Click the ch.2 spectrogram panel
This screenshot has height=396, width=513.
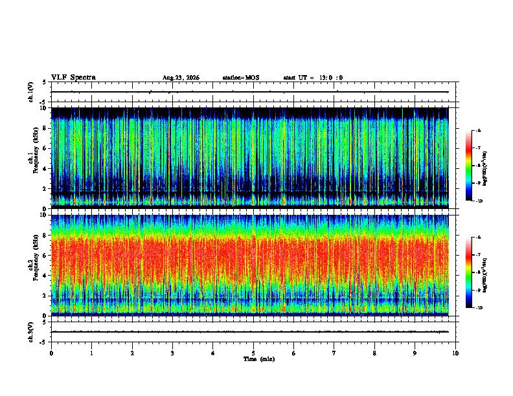click(249, 265)
